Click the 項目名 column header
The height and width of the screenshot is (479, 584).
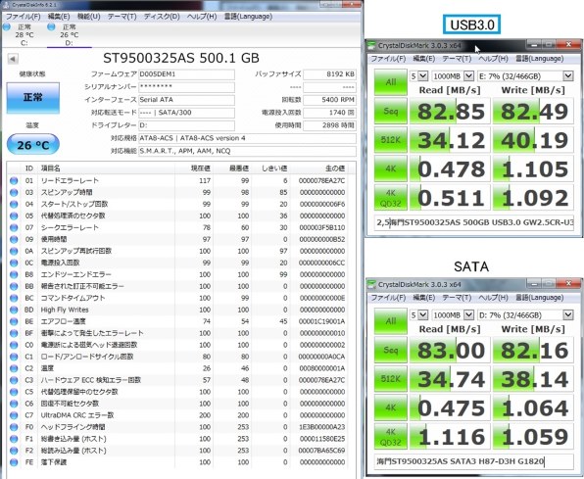[x=51, y=168]
